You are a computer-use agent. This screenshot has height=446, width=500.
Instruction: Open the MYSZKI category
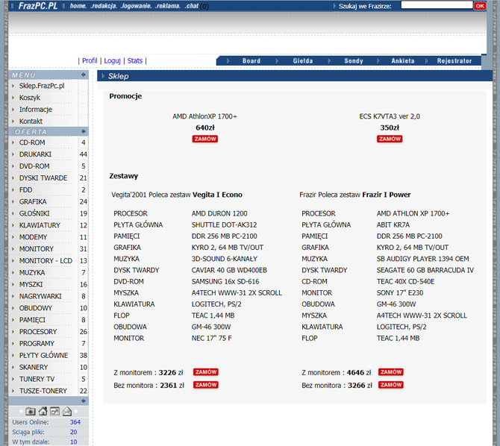[31, 284]
